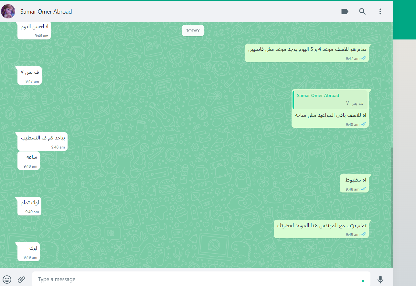
Task: Open the three-dot chat menu
Action: tap(380, 12)
